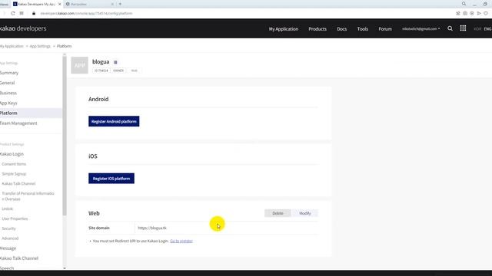Screen dimensions: 492x276
Task: Open Simple Signup in the sidebar
Action: point(14,174)
